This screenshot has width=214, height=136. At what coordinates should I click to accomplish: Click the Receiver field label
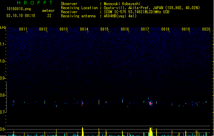pyautogui.click(x=69, y=12)
